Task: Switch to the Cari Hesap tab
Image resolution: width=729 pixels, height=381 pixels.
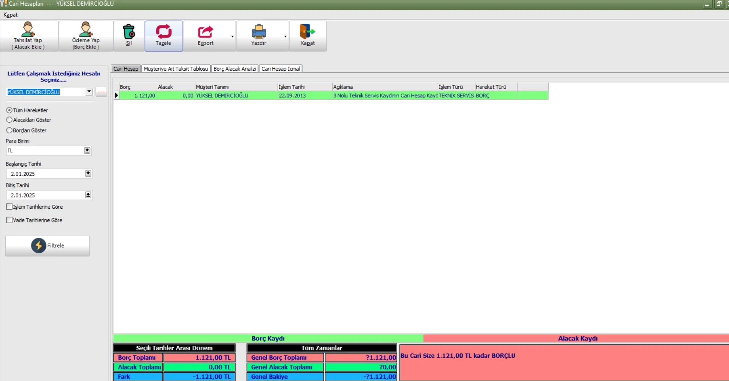Action: (126, 69)
